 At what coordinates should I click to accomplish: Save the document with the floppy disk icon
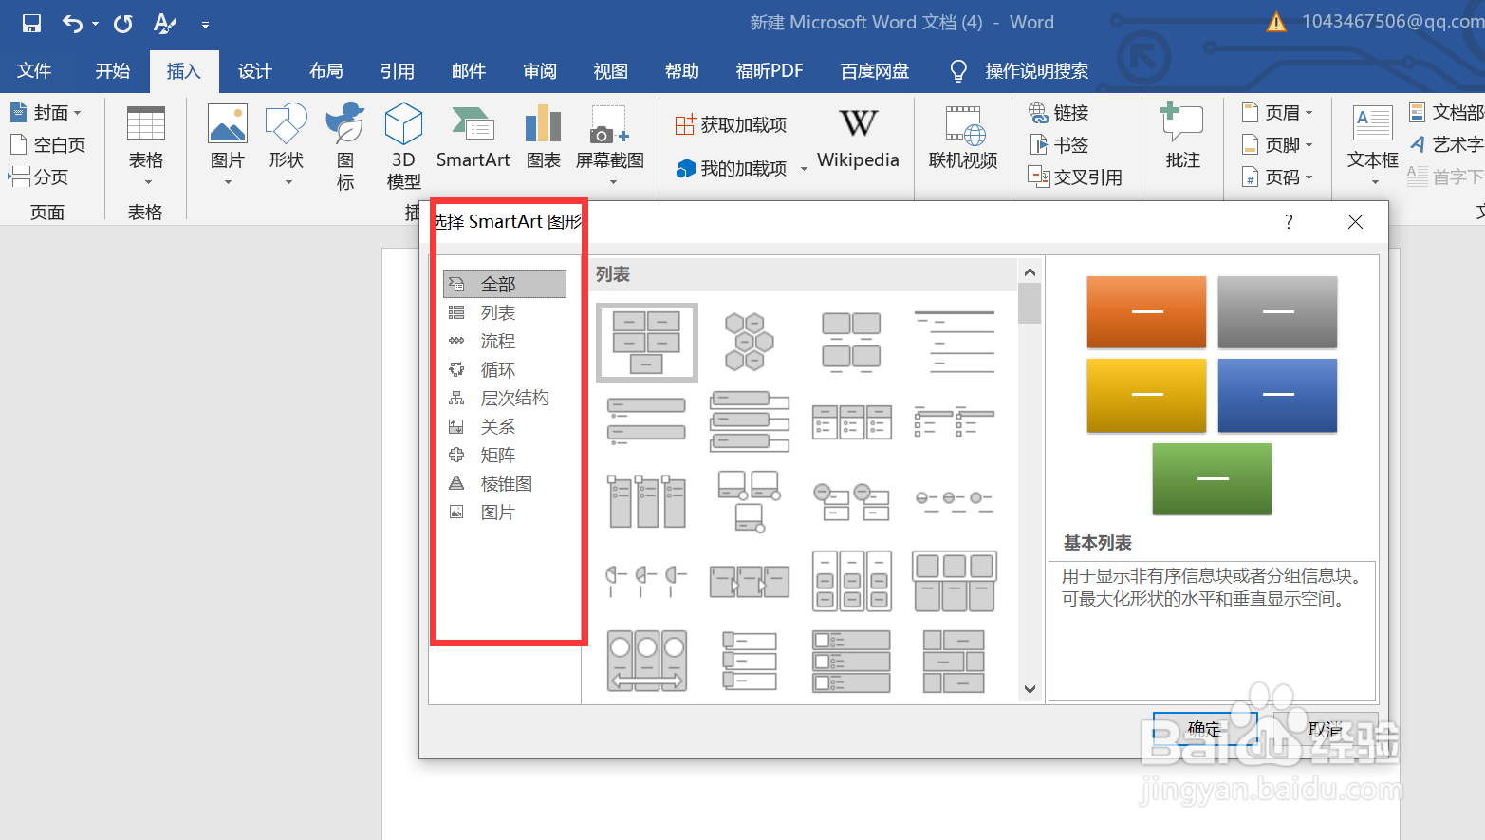tap(32, 23)
